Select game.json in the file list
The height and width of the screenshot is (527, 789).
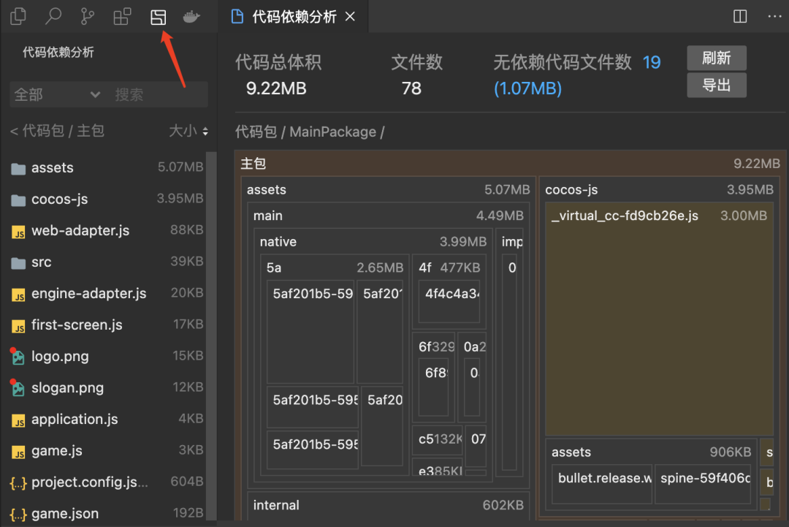coord(107,514)
